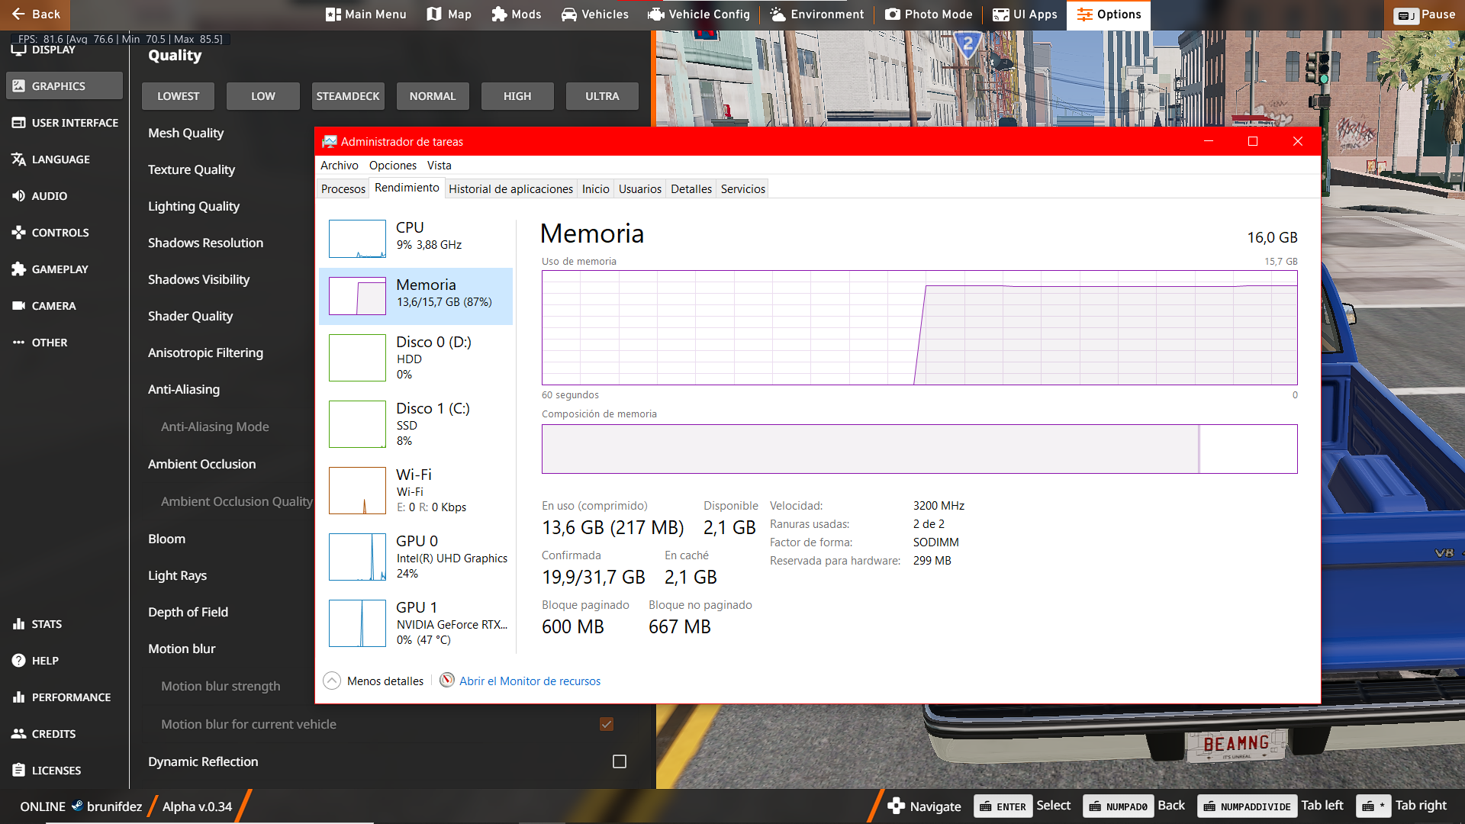Click the Photo Mode camera icon
Viewport: 1465px width, 824px height.
892,14
